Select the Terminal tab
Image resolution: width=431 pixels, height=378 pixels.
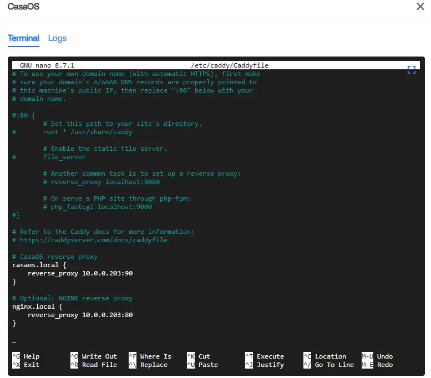point(23,38)
